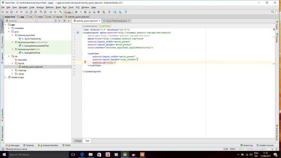Image resolution: width=281 pixels, height=158 pixels.
Task: Open the Refactor menu
Action: pos(50,7)
